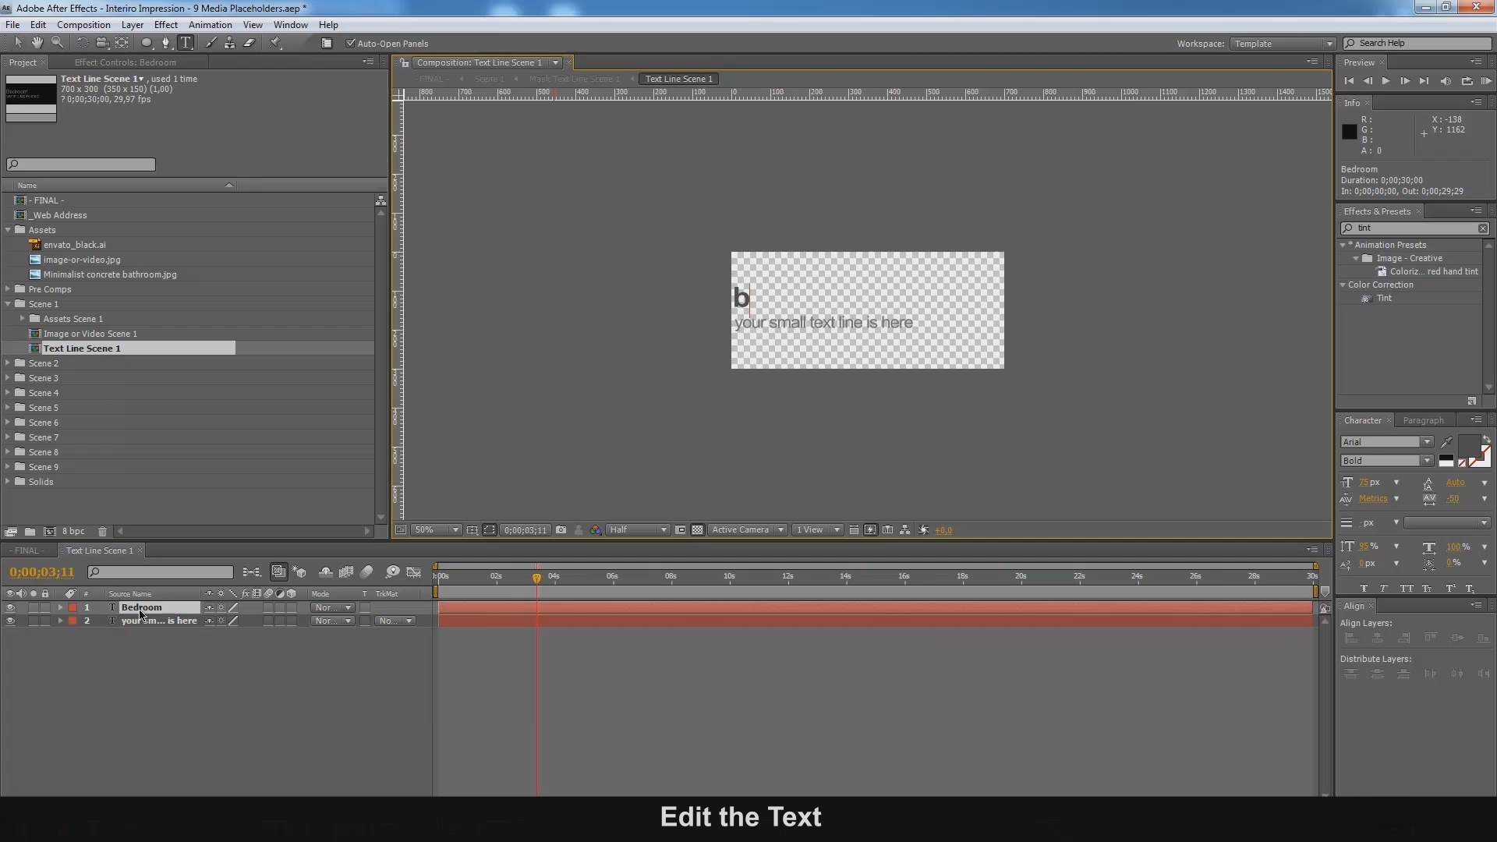Hide the Bedroom layer with eye toggle
1497x842 pixels.
(10, 607)
